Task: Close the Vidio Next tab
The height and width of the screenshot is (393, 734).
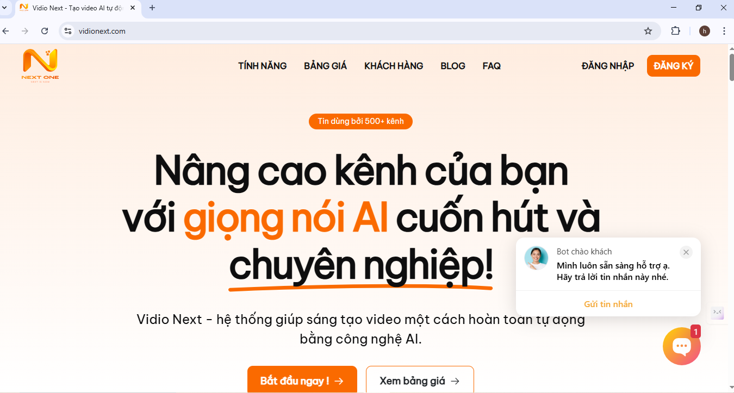Action: tap(133, 8)
